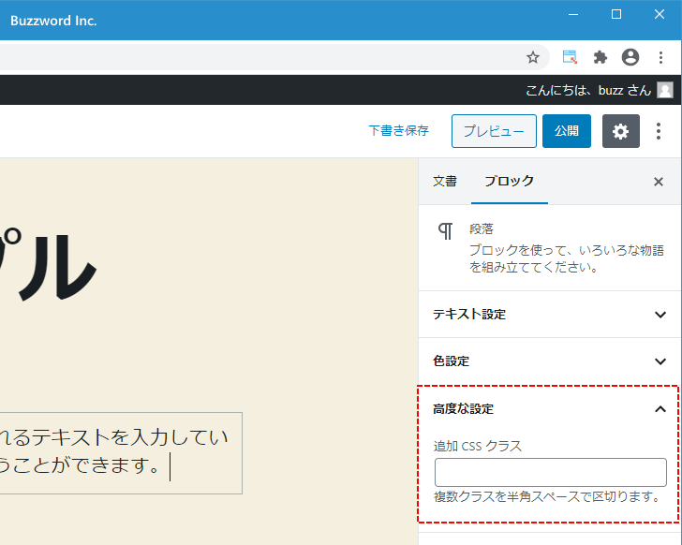Open Chrome's three-dot menu

pyautogui.click(x=660, y=57)
